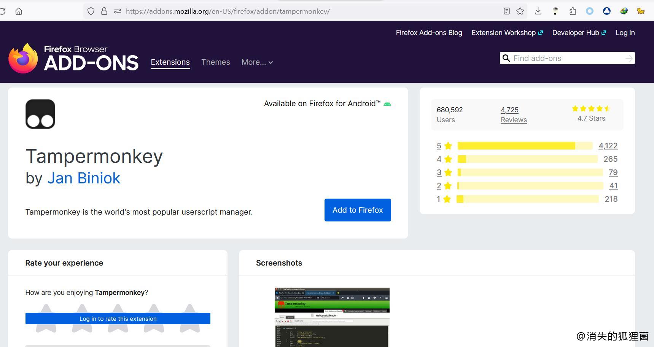Image resolution: width=654 pixels, height=347 pixels.
Task: Click the magnifier icon in search box
Action: pyautogui.click(x=506, y=58)
